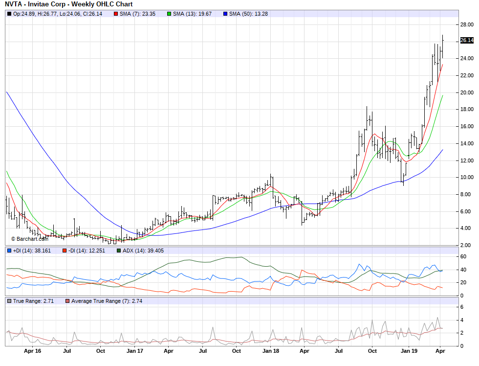Click the 'True Range: 2.71' legend text
The height and width of the screenshot is (366, 479).
[x=33, y=301]
